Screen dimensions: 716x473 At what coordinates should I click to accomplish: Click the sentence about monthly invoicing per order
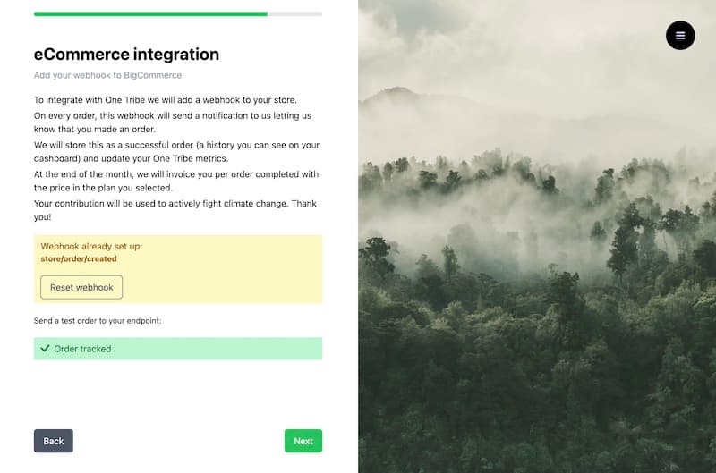[176, 182]
